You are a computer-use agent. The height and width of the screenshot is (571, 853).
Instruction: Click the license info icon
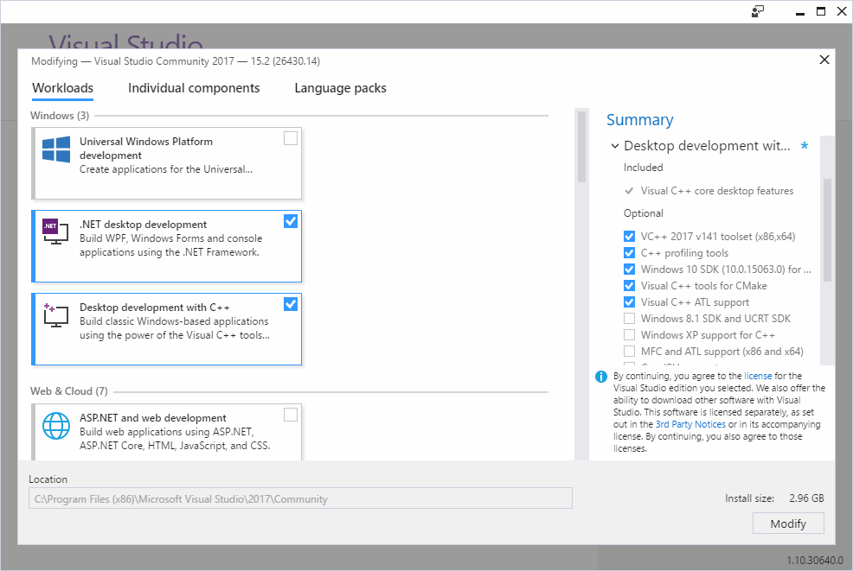point(601,377)
